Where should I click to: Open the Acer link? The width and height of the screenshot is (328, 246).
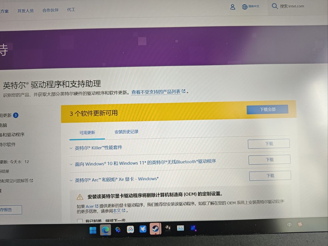point(90,206)
